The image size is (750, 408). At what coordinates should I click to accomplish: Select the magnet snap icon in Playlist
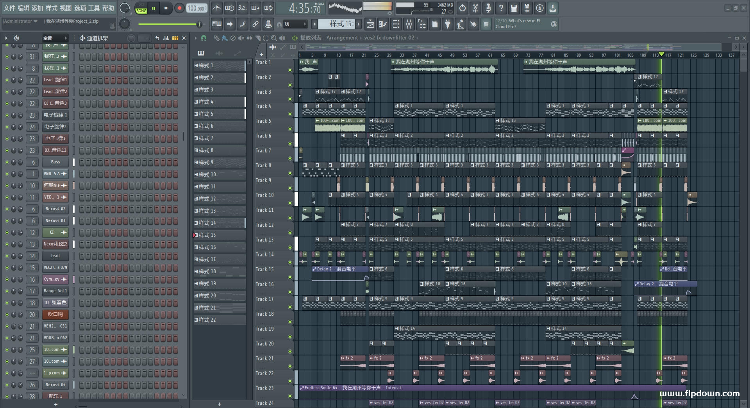click(x=204, y=38)
